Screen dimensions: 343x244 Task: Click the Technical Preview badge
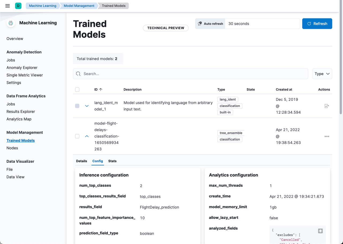tap(166, 28)
